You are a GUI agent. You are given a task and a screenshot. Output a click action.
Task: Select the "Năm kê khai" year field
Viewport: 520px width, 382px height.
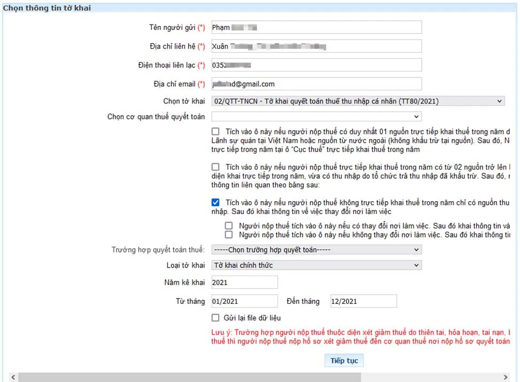pos(244,282)
